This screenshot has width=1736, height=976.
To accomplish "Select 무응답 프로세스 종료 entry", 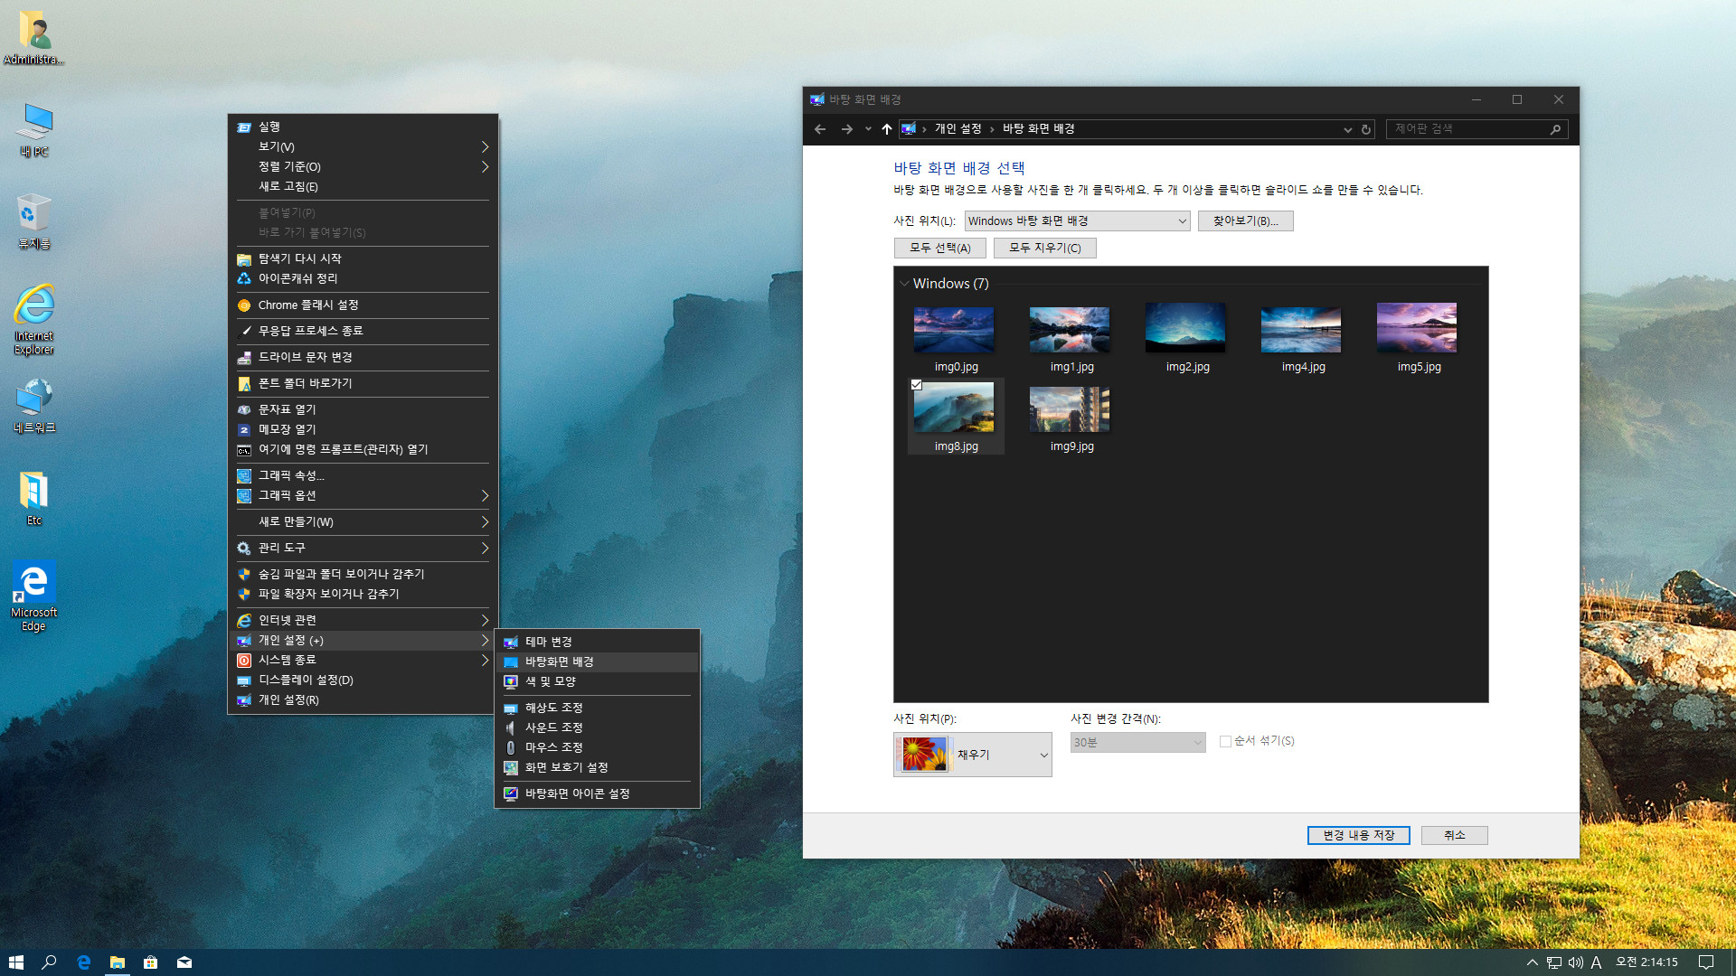I will click(362, 331).
